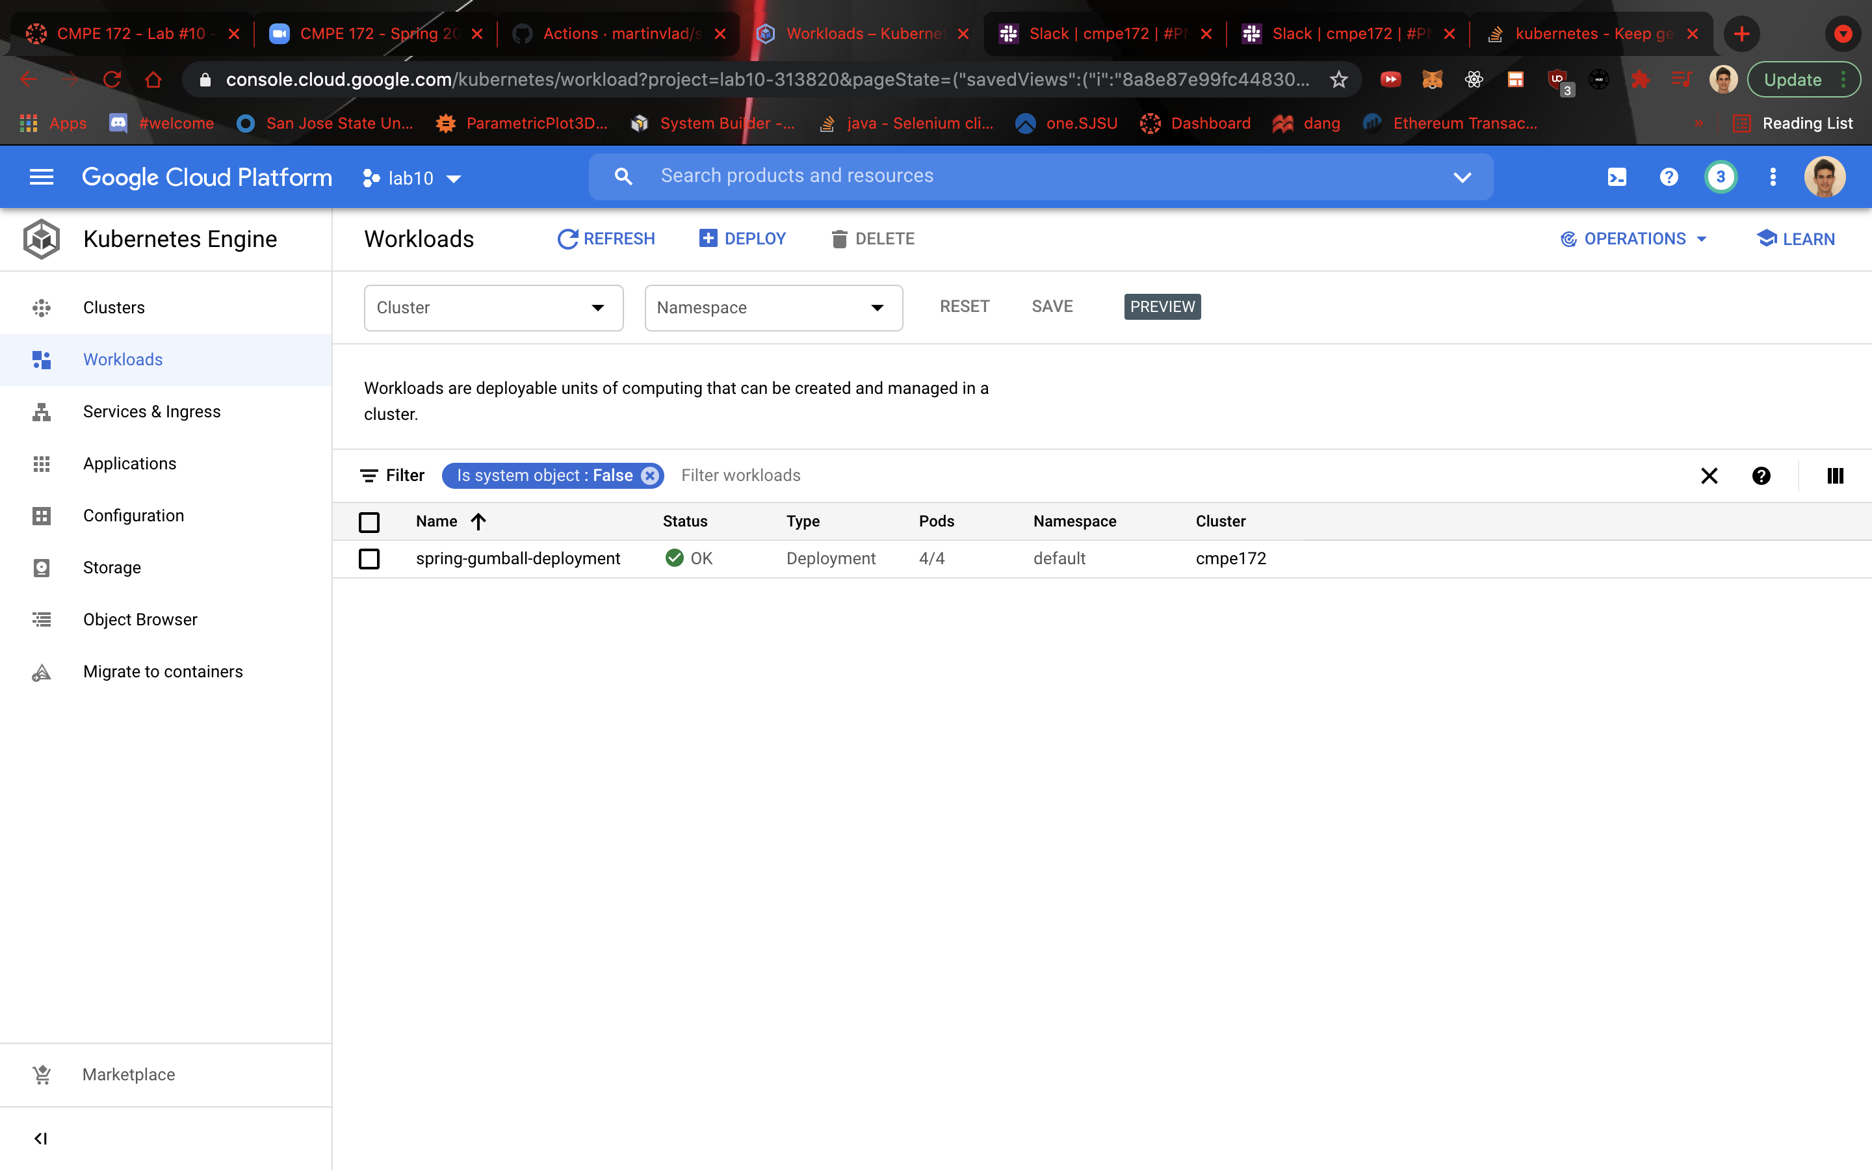This screenshot has width=1872, height=1170.
Task: Click the help question mark in header
Action: tap(1669, 177)
